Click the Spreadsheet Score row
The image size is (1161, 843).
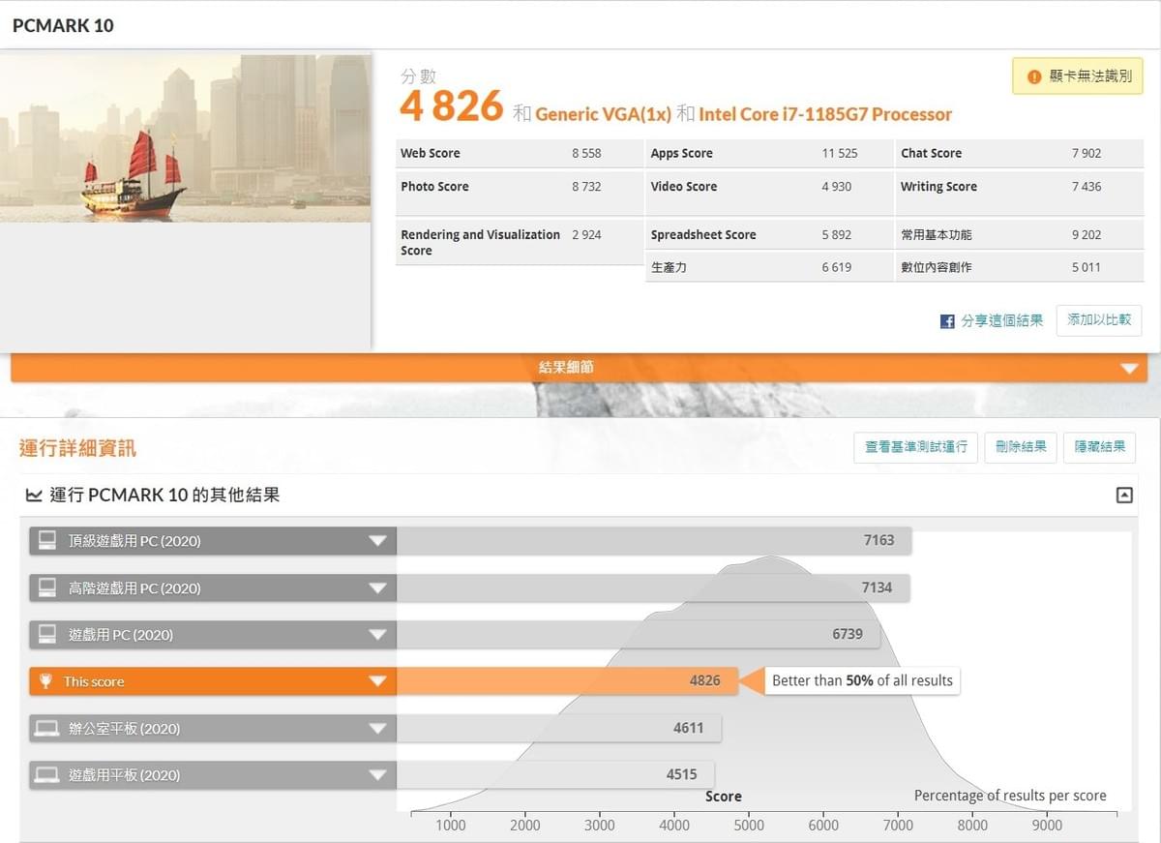tap(769, 234)
